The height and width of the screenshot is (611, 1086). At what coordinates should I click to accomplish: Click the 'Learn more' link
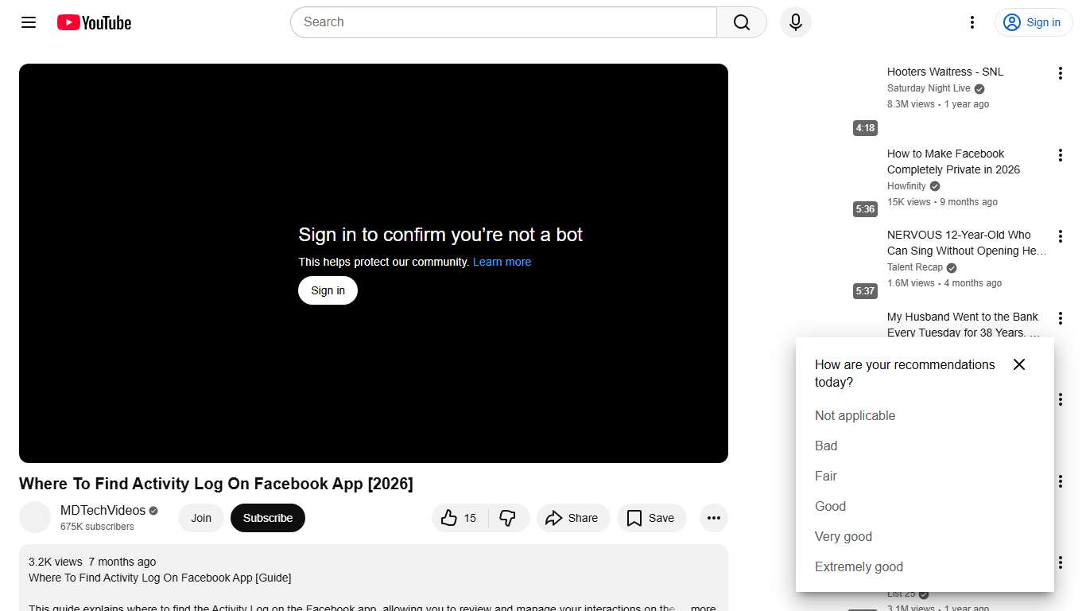pos(502,262)
